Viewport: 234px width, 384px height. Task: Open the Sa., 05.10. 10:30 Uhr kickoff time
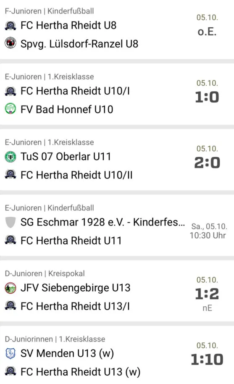tap(208, 231)
